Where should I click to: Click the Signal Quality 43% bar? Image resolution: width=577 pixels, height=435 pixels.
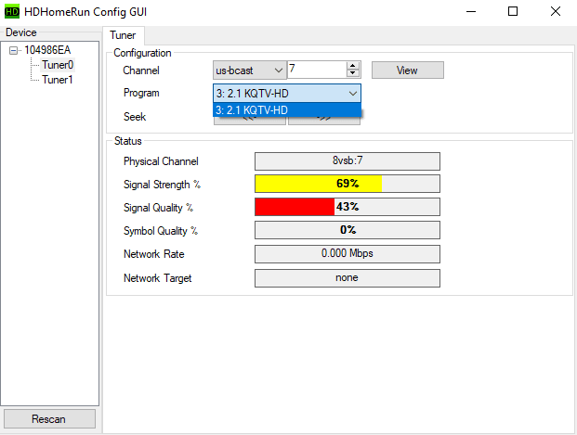tap(347, 207)
